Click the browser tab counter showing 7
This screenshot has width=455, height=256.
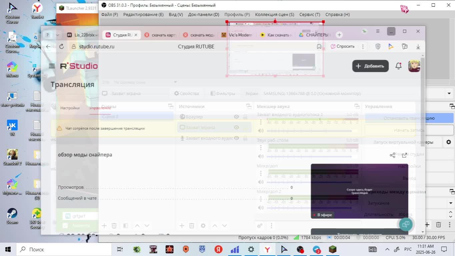(48, 35)
